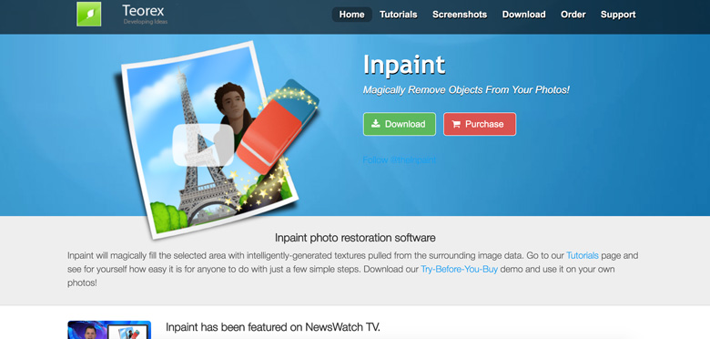Open the Tutorials link in the paragraph
The image size is (710, 339).
tap(583, 255)
